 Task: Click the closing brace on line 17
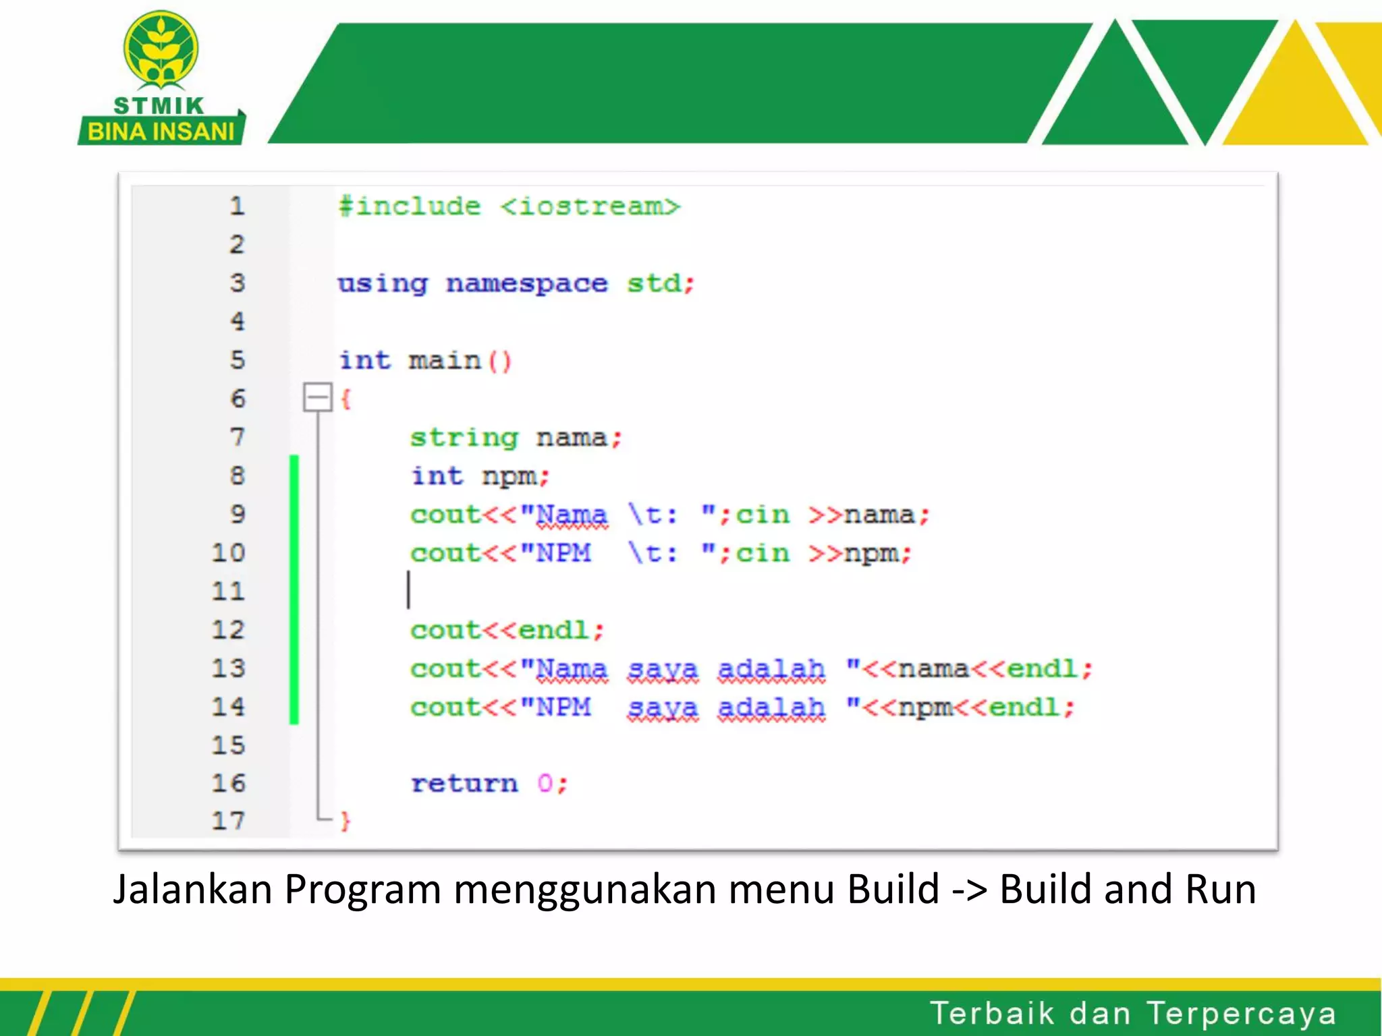pos(345,821)
